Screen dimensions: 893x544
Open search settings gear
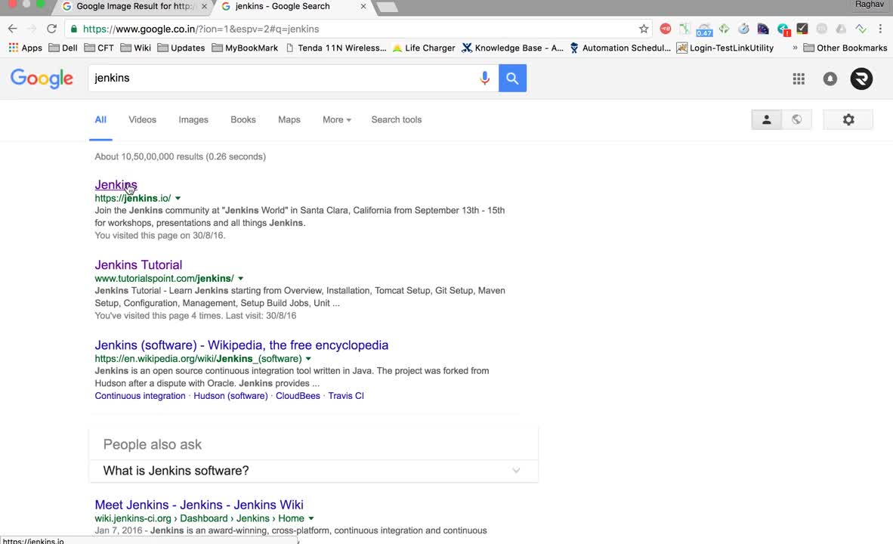click(x=848, y=119)
